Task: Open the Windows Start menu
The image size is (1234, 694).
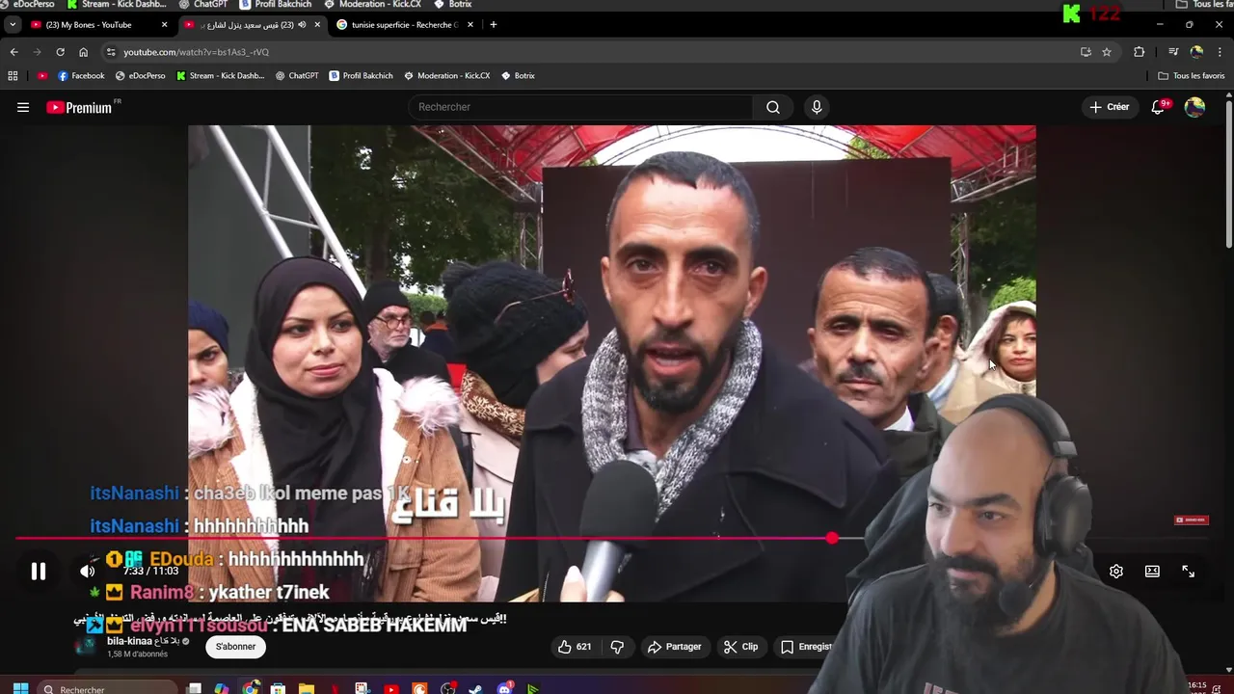Action: coord(20,688)
